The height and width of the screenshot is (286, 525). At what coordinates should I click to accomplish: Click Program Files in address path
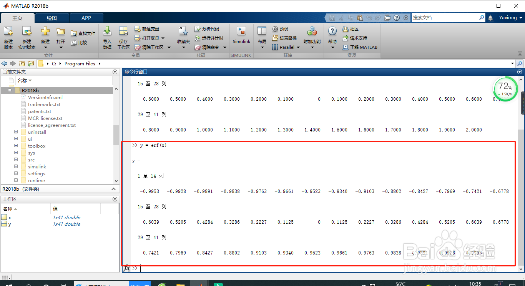click(80, 64)
